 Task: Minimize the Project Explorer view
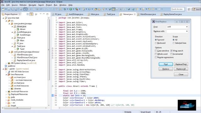(x=44, y=14)
